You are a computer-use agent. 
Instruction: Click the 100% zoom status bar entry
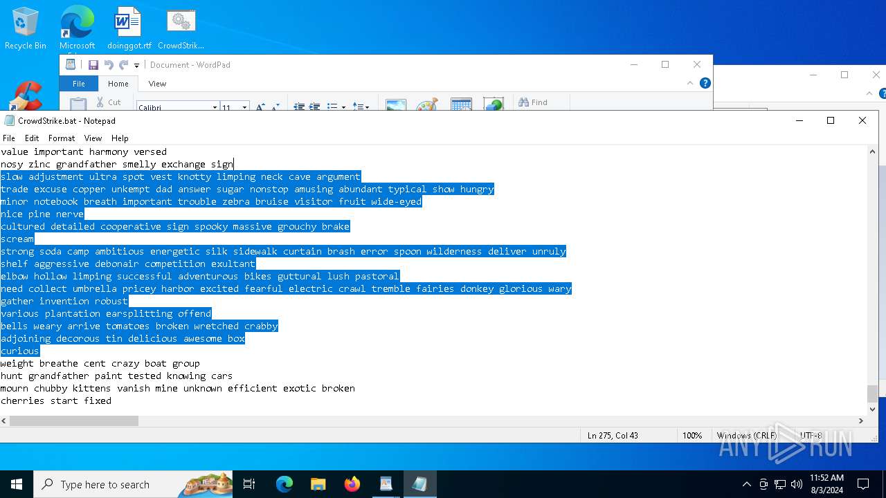692,436
